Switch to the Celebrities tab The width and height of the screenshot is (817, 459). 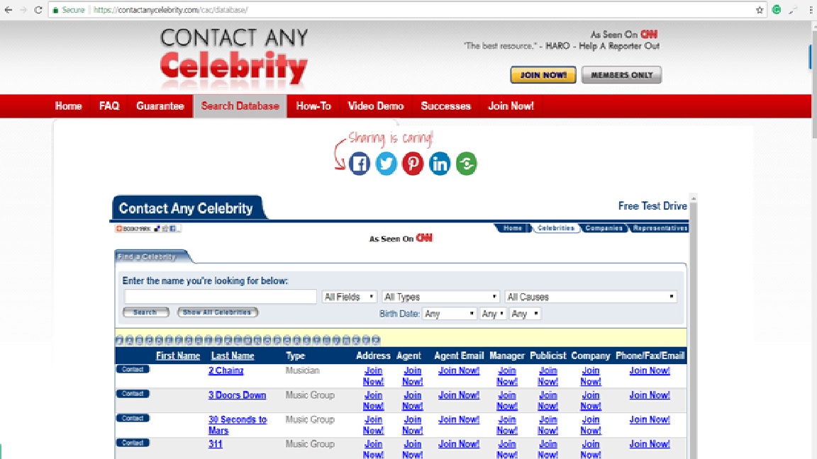(x=556, y=228)
